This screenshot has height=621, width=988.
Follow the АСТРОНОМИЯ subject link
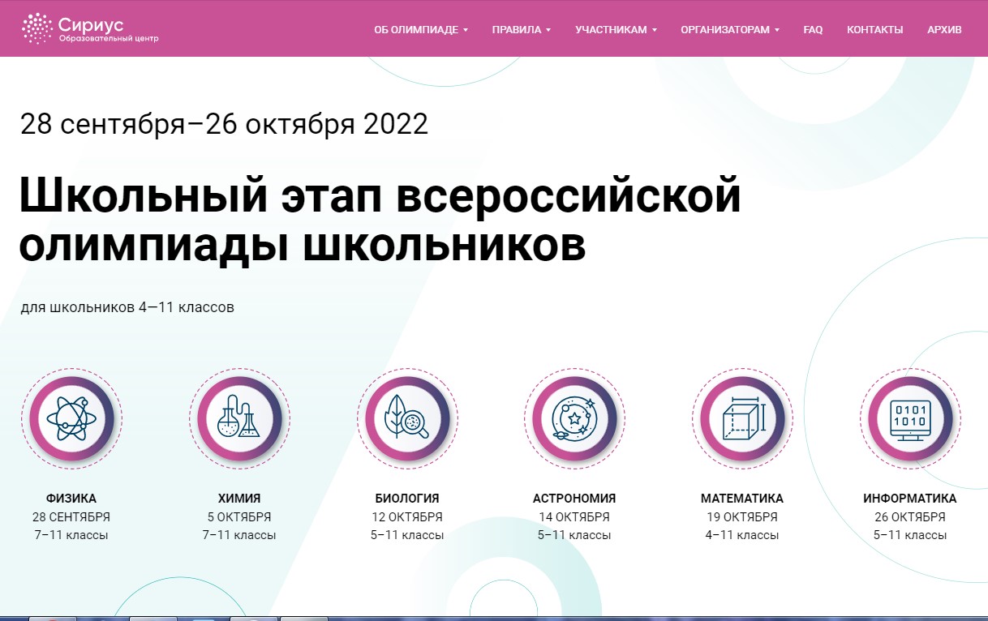pos(574,499)
